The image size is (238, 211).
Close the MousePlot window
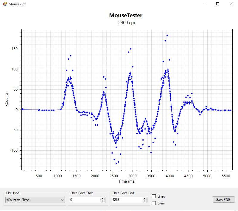click(x=231, y=4)
